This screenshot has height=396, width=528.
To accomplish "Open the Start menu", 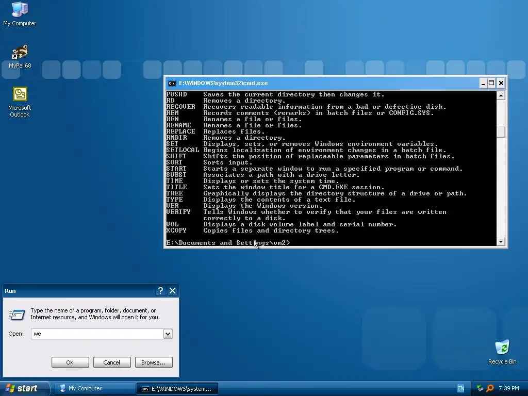I will [x=24, y=388].
